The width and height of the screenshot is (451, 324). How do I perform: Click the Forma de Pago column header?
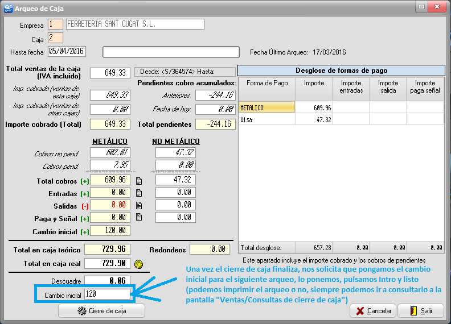pos(267,89)
